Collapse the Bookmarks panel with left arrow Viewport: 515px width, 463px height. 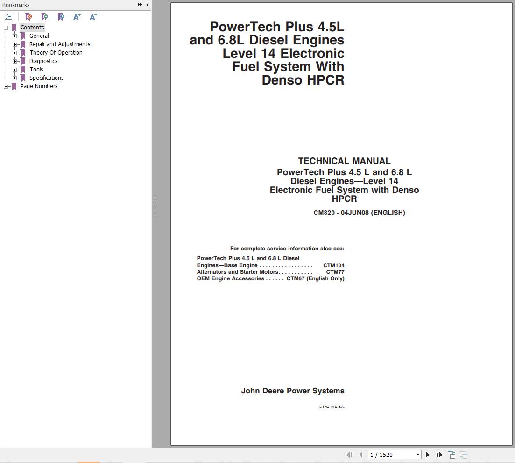coord(147,5)
